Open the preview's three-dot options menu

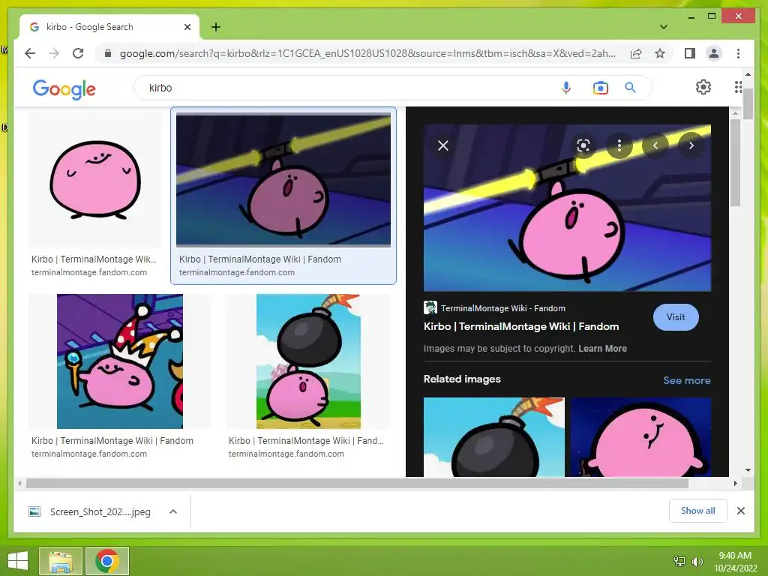coord(619,145)
